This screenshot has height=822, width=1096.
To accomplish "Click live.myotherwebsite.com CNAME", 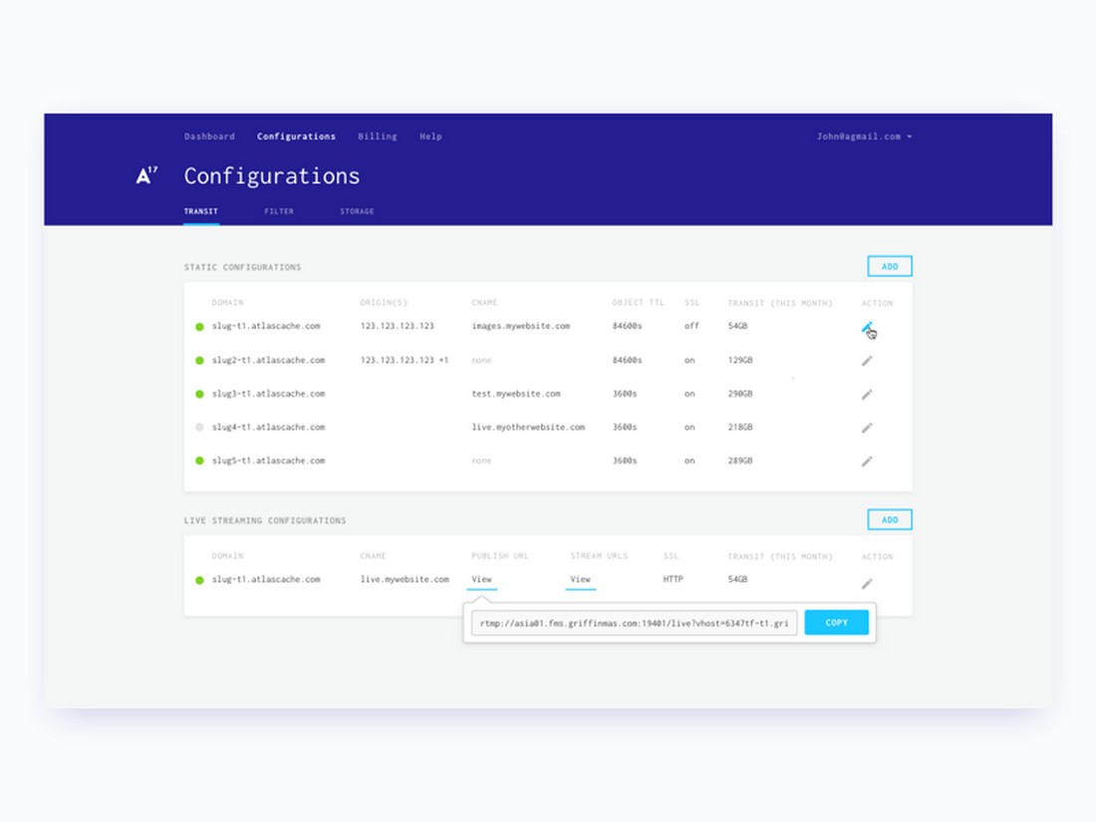I will 528,427.
